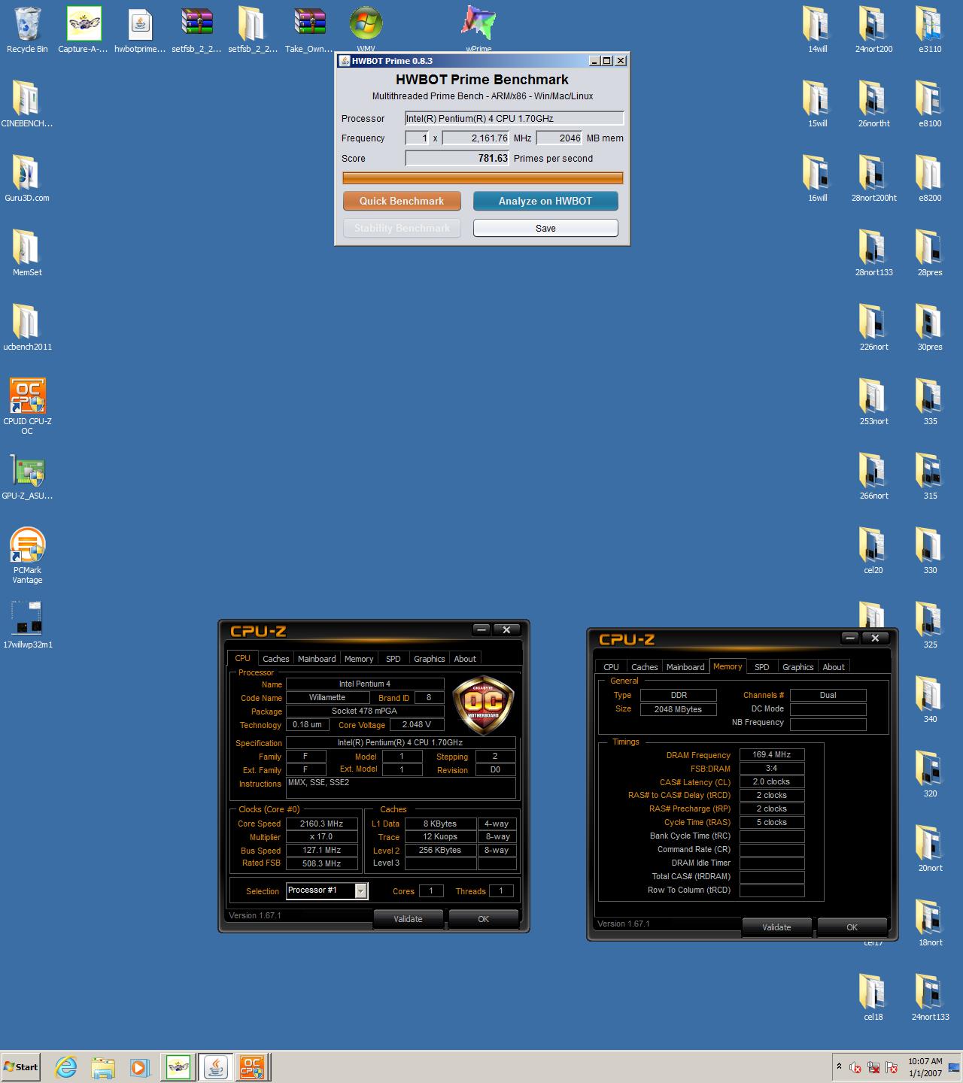Switch to Mainboard tab in left CPU-Z
This screenshot has height=1083, width=963.
(x=317, y=658)
